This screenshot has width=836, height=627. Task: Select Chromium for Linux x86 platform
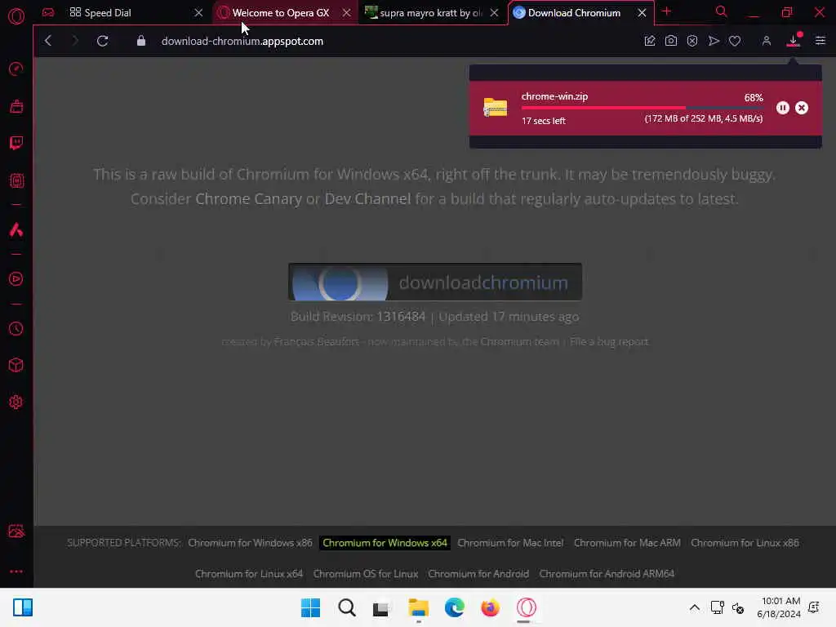(x=745, y=543)
